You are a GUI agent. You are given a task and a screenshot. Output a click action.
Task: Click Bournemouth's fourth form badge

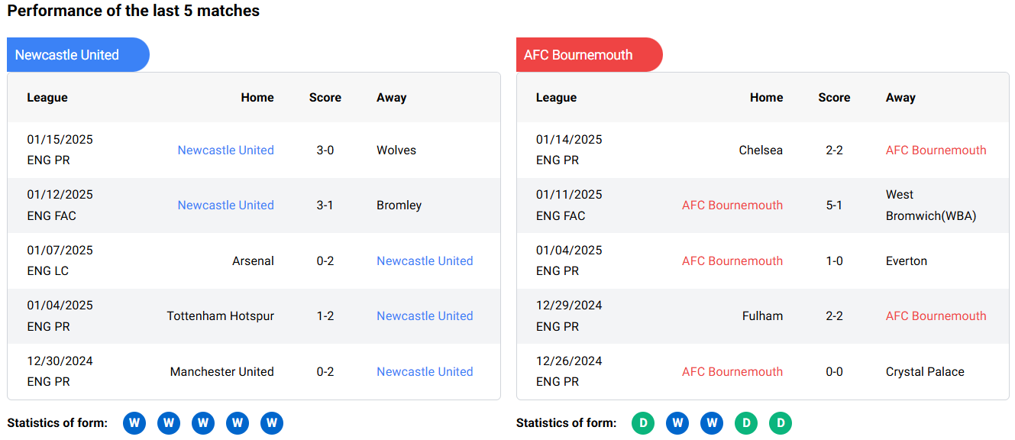tap(746, 423)
